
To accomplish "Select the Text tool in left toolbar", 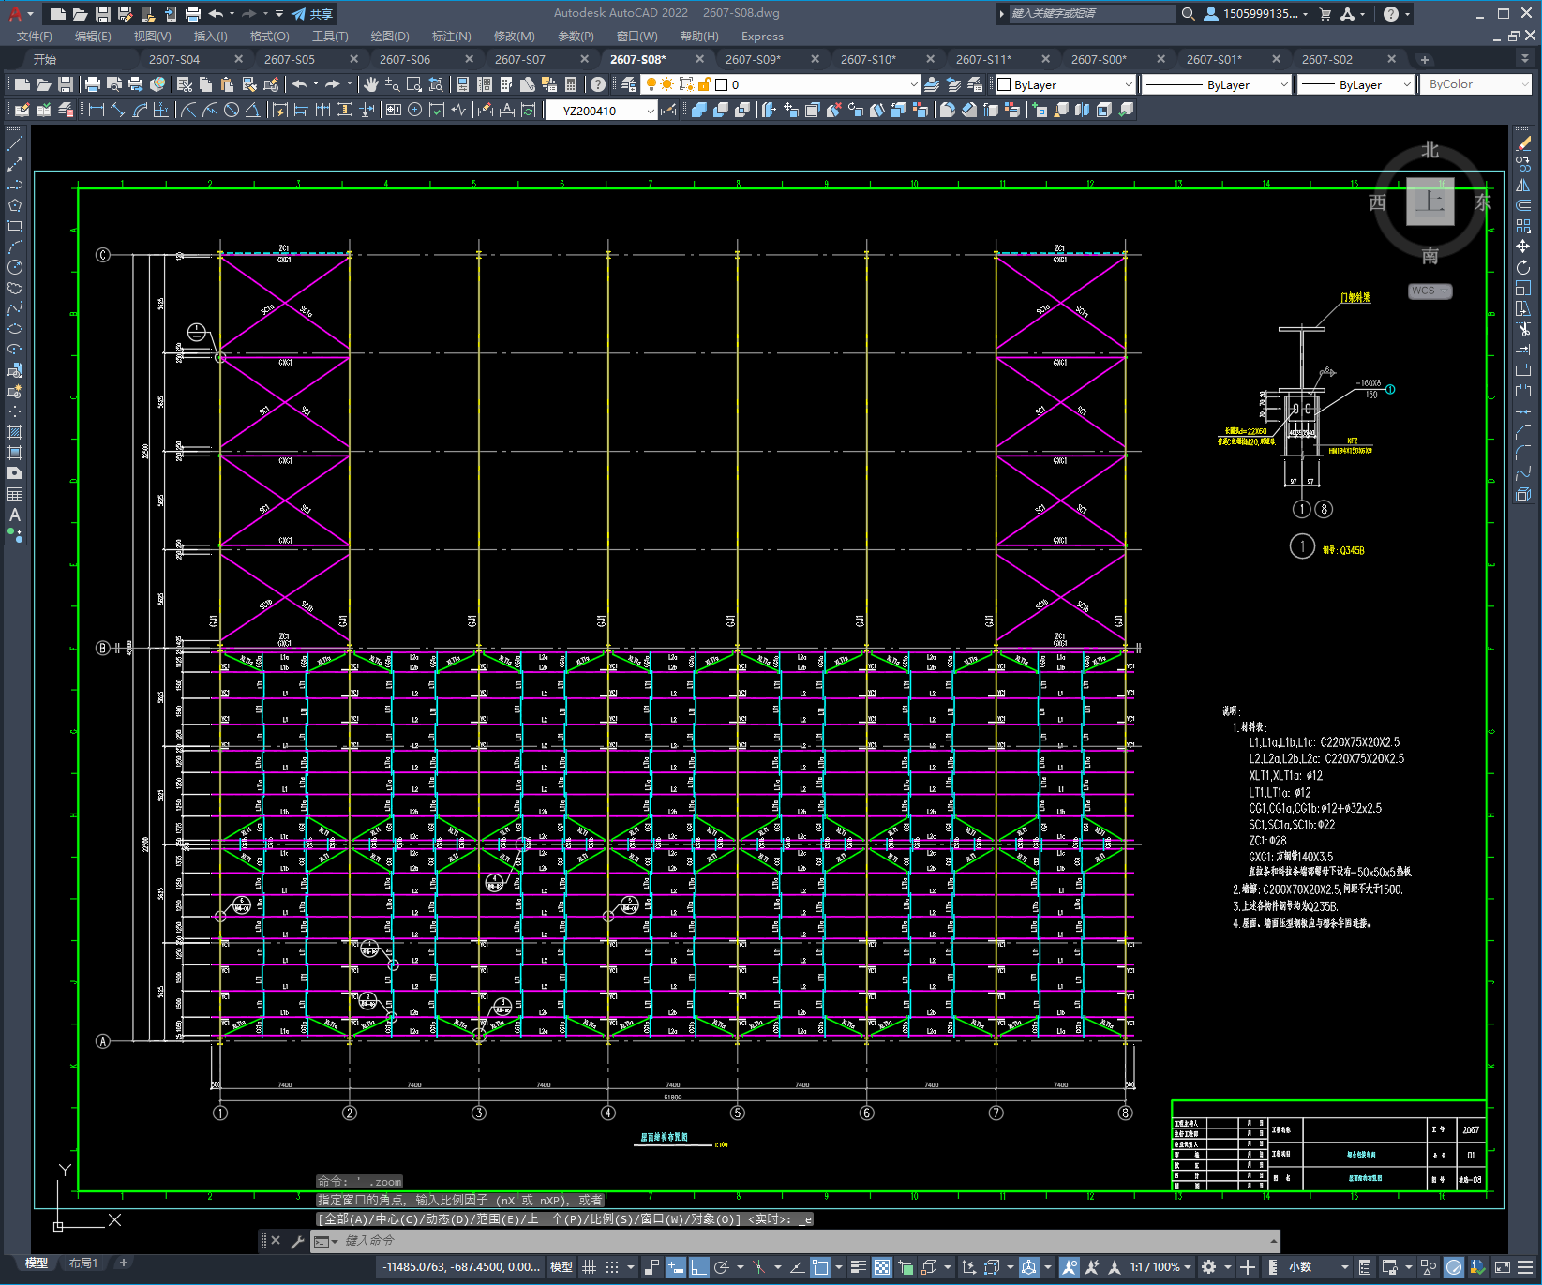I will pos(15,515).
